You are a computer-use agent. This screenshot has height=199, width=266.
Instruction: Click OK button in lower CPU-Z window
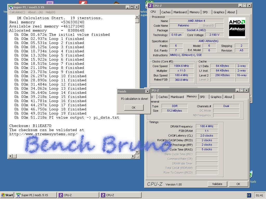238,184
